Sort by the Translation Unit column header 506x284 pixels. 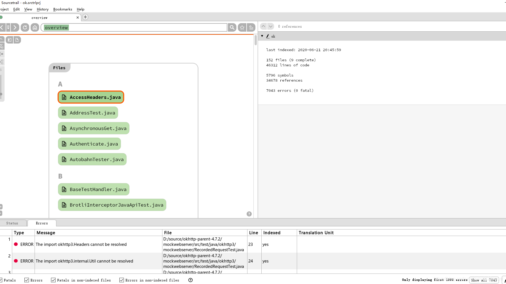(401, 233)
